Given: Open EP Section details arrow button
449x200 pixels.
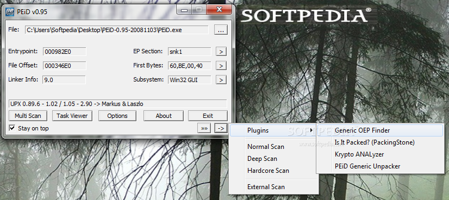Looking at the screenshot, I should (221, 52).
